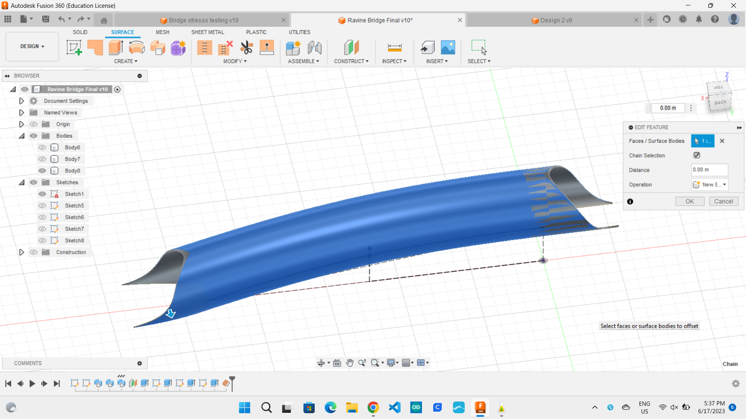Image resolution: width=746 pixels, height=419 pixels.
Task: Switch to the SURFACE tab
Action: point(122,32)
